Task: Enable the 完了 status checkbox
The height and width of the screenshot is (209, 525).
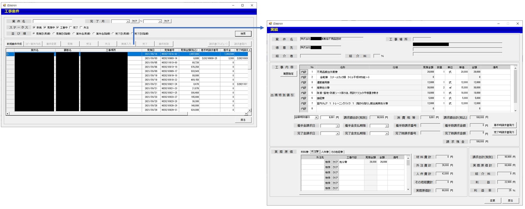Action: coord(71,28)
